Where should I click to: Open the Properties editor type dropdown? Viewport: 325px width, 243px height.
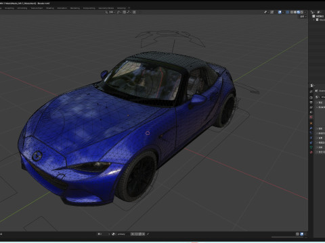[x=313, y=85]
